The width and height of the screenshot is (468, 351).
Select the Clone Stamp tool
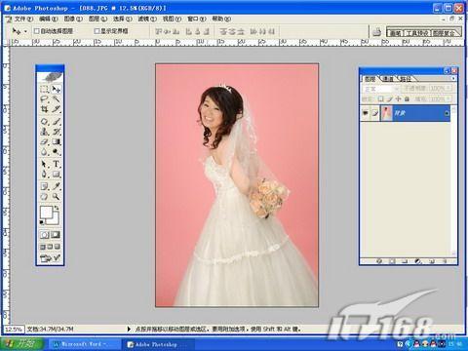44,132
